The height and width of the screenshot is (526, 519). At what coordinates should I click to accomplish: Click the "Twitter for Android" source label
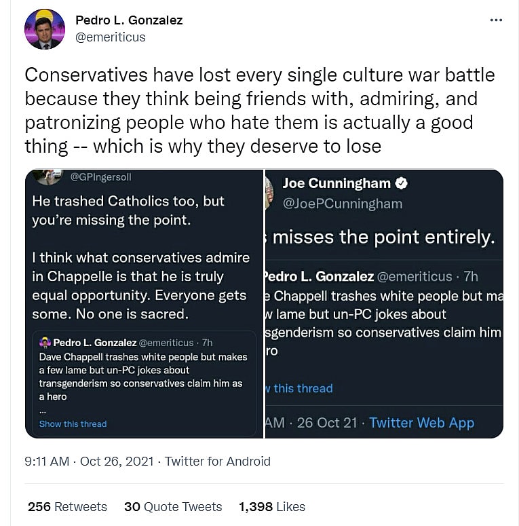tap(218, 462)
